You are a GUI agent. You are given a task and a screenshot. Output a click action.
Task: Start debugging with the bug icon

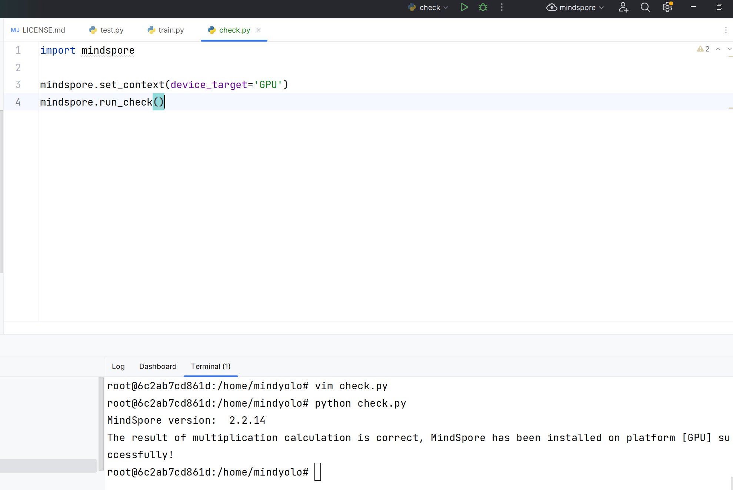tap(483, 7)
